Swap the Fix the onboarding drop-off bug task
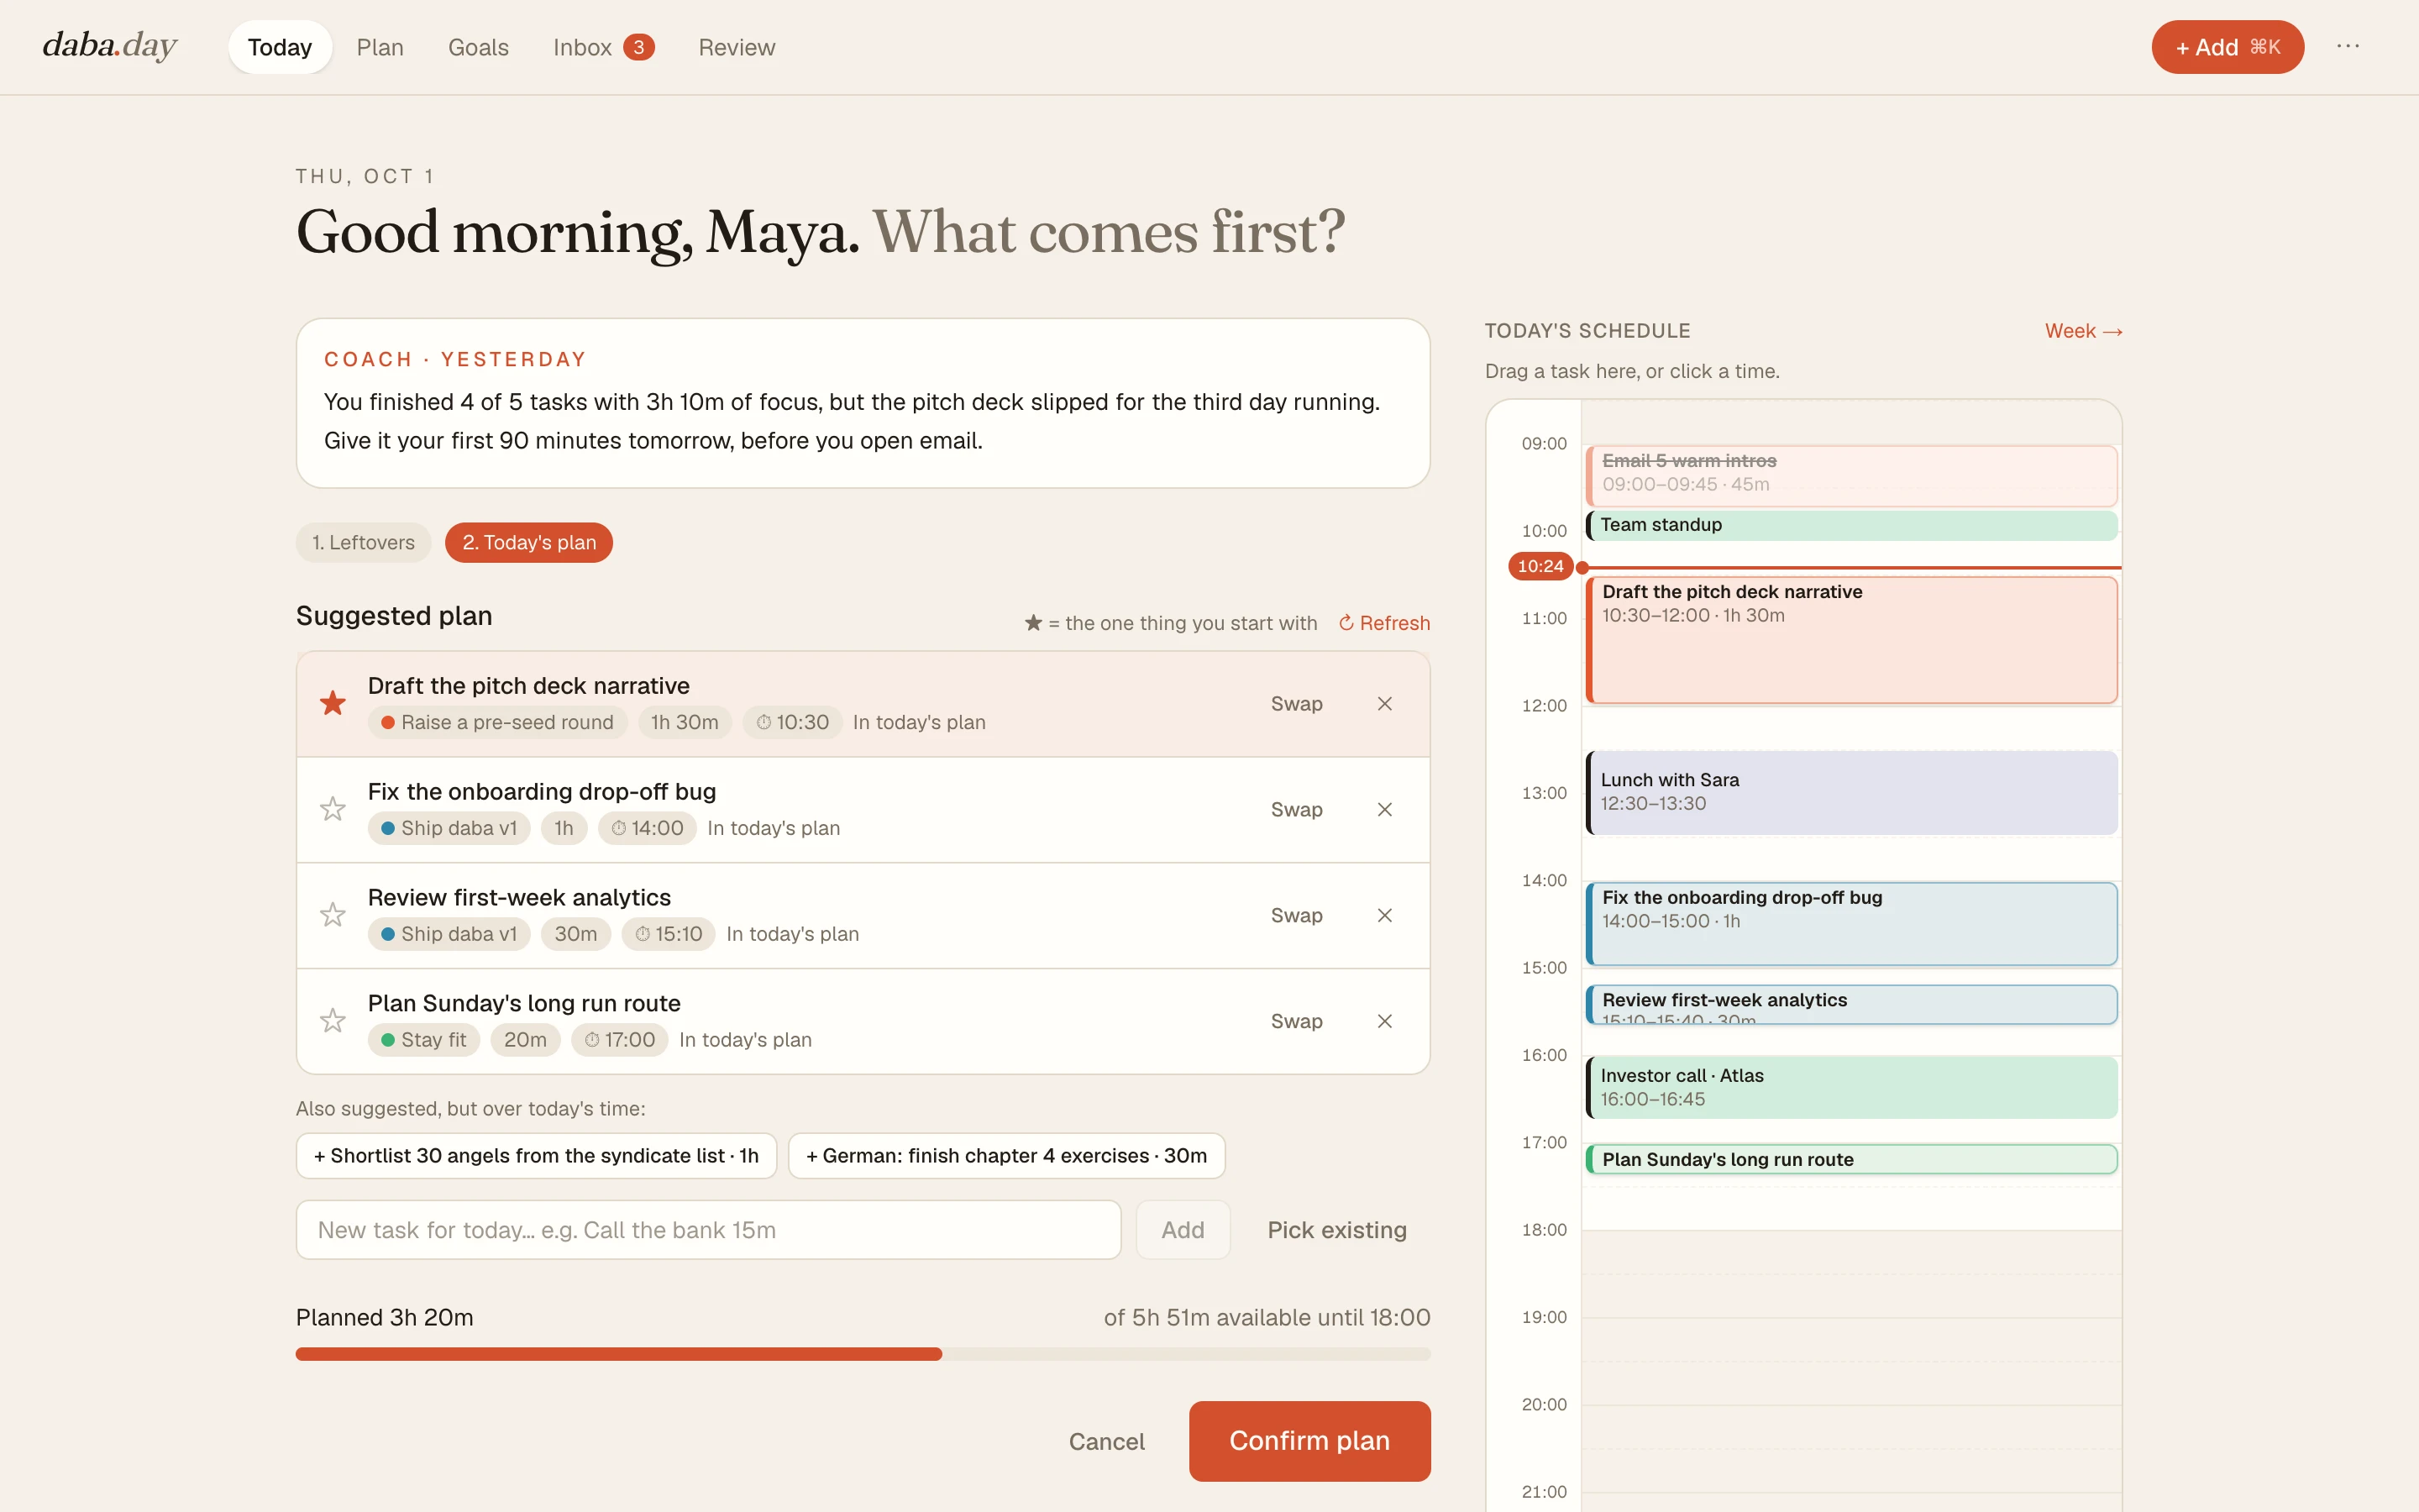This screenshot has height=1512, width=2419. point(1297,810)
